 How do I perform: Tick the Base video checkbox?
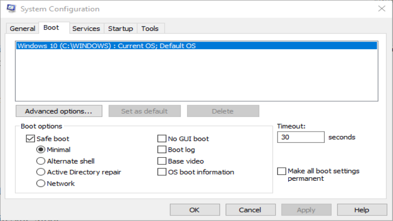162,161
